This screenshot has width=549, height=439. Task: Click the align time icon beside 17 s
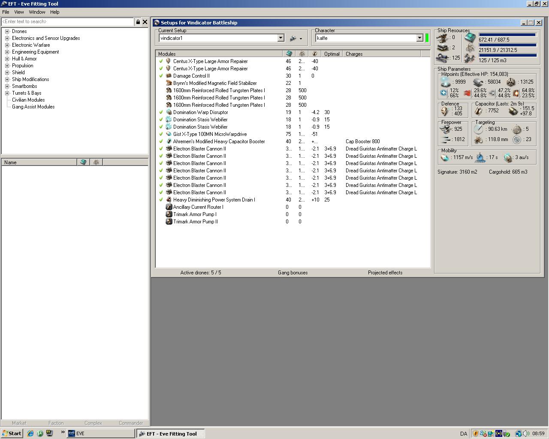[x=480, y=157]
